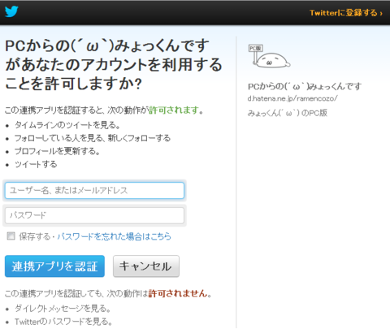Image resolution: width=390 pixels, height=333 pixels.
Task: Open the Twitterに登録する sign-up link
Action: tap(346, 13)
